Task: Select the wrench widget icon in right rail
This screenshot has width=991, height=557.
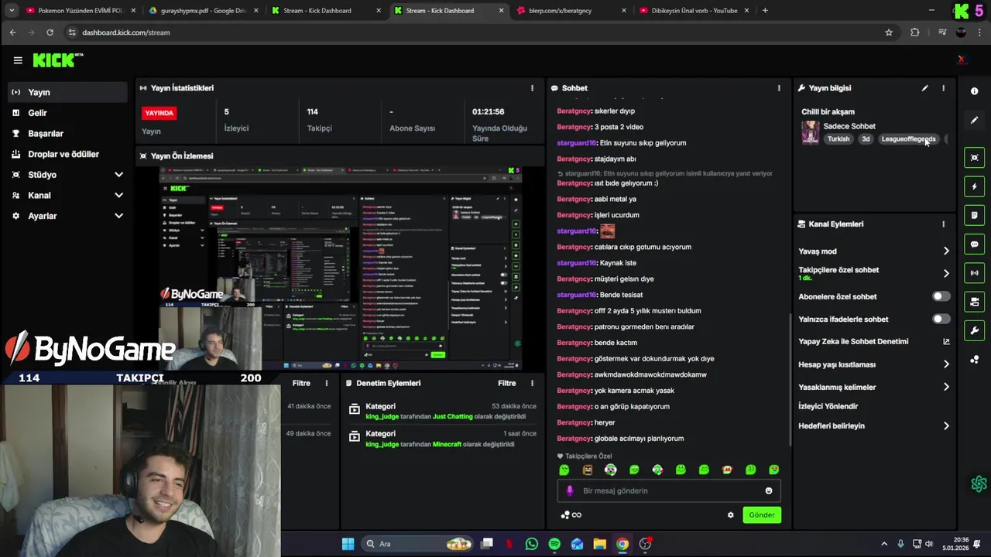Action: click(974, 330)
